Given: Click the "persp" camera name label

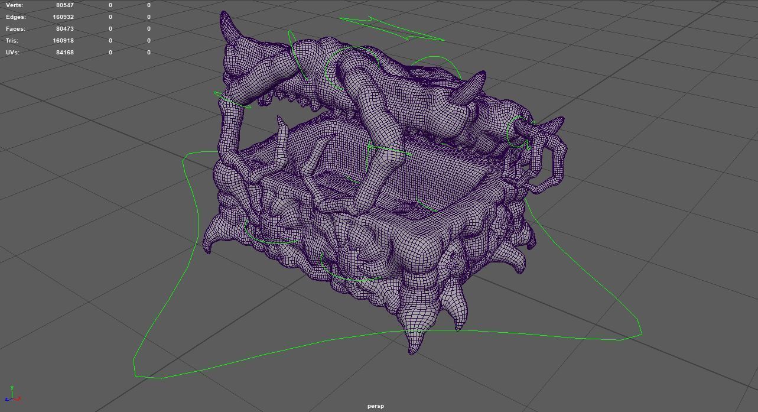Looking at the screenshot, I should pyautogui.click(x=375, y=406).
